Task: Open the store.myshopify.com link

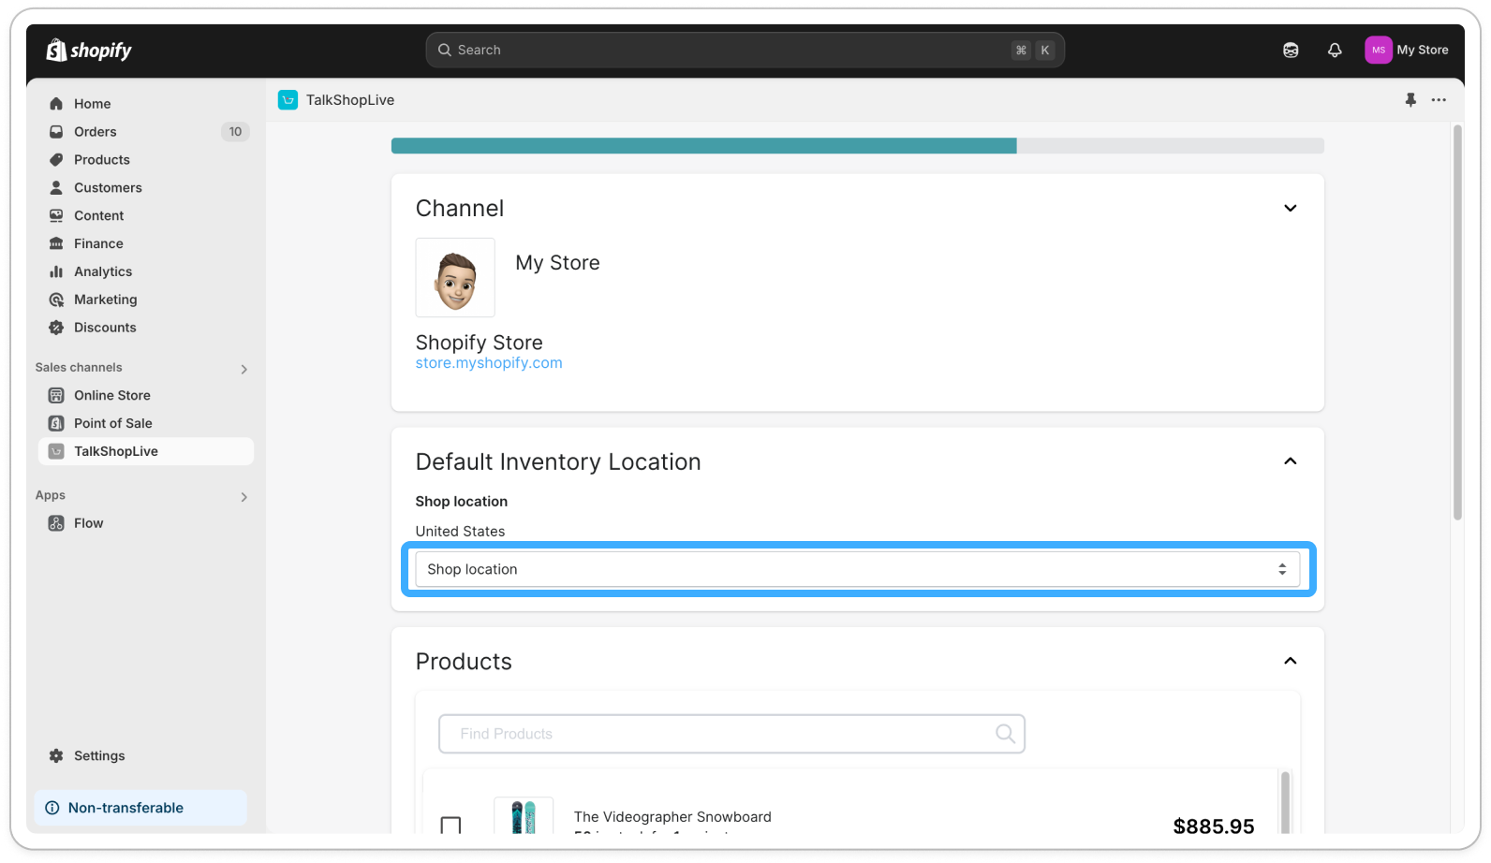Action: pos(489,363)
